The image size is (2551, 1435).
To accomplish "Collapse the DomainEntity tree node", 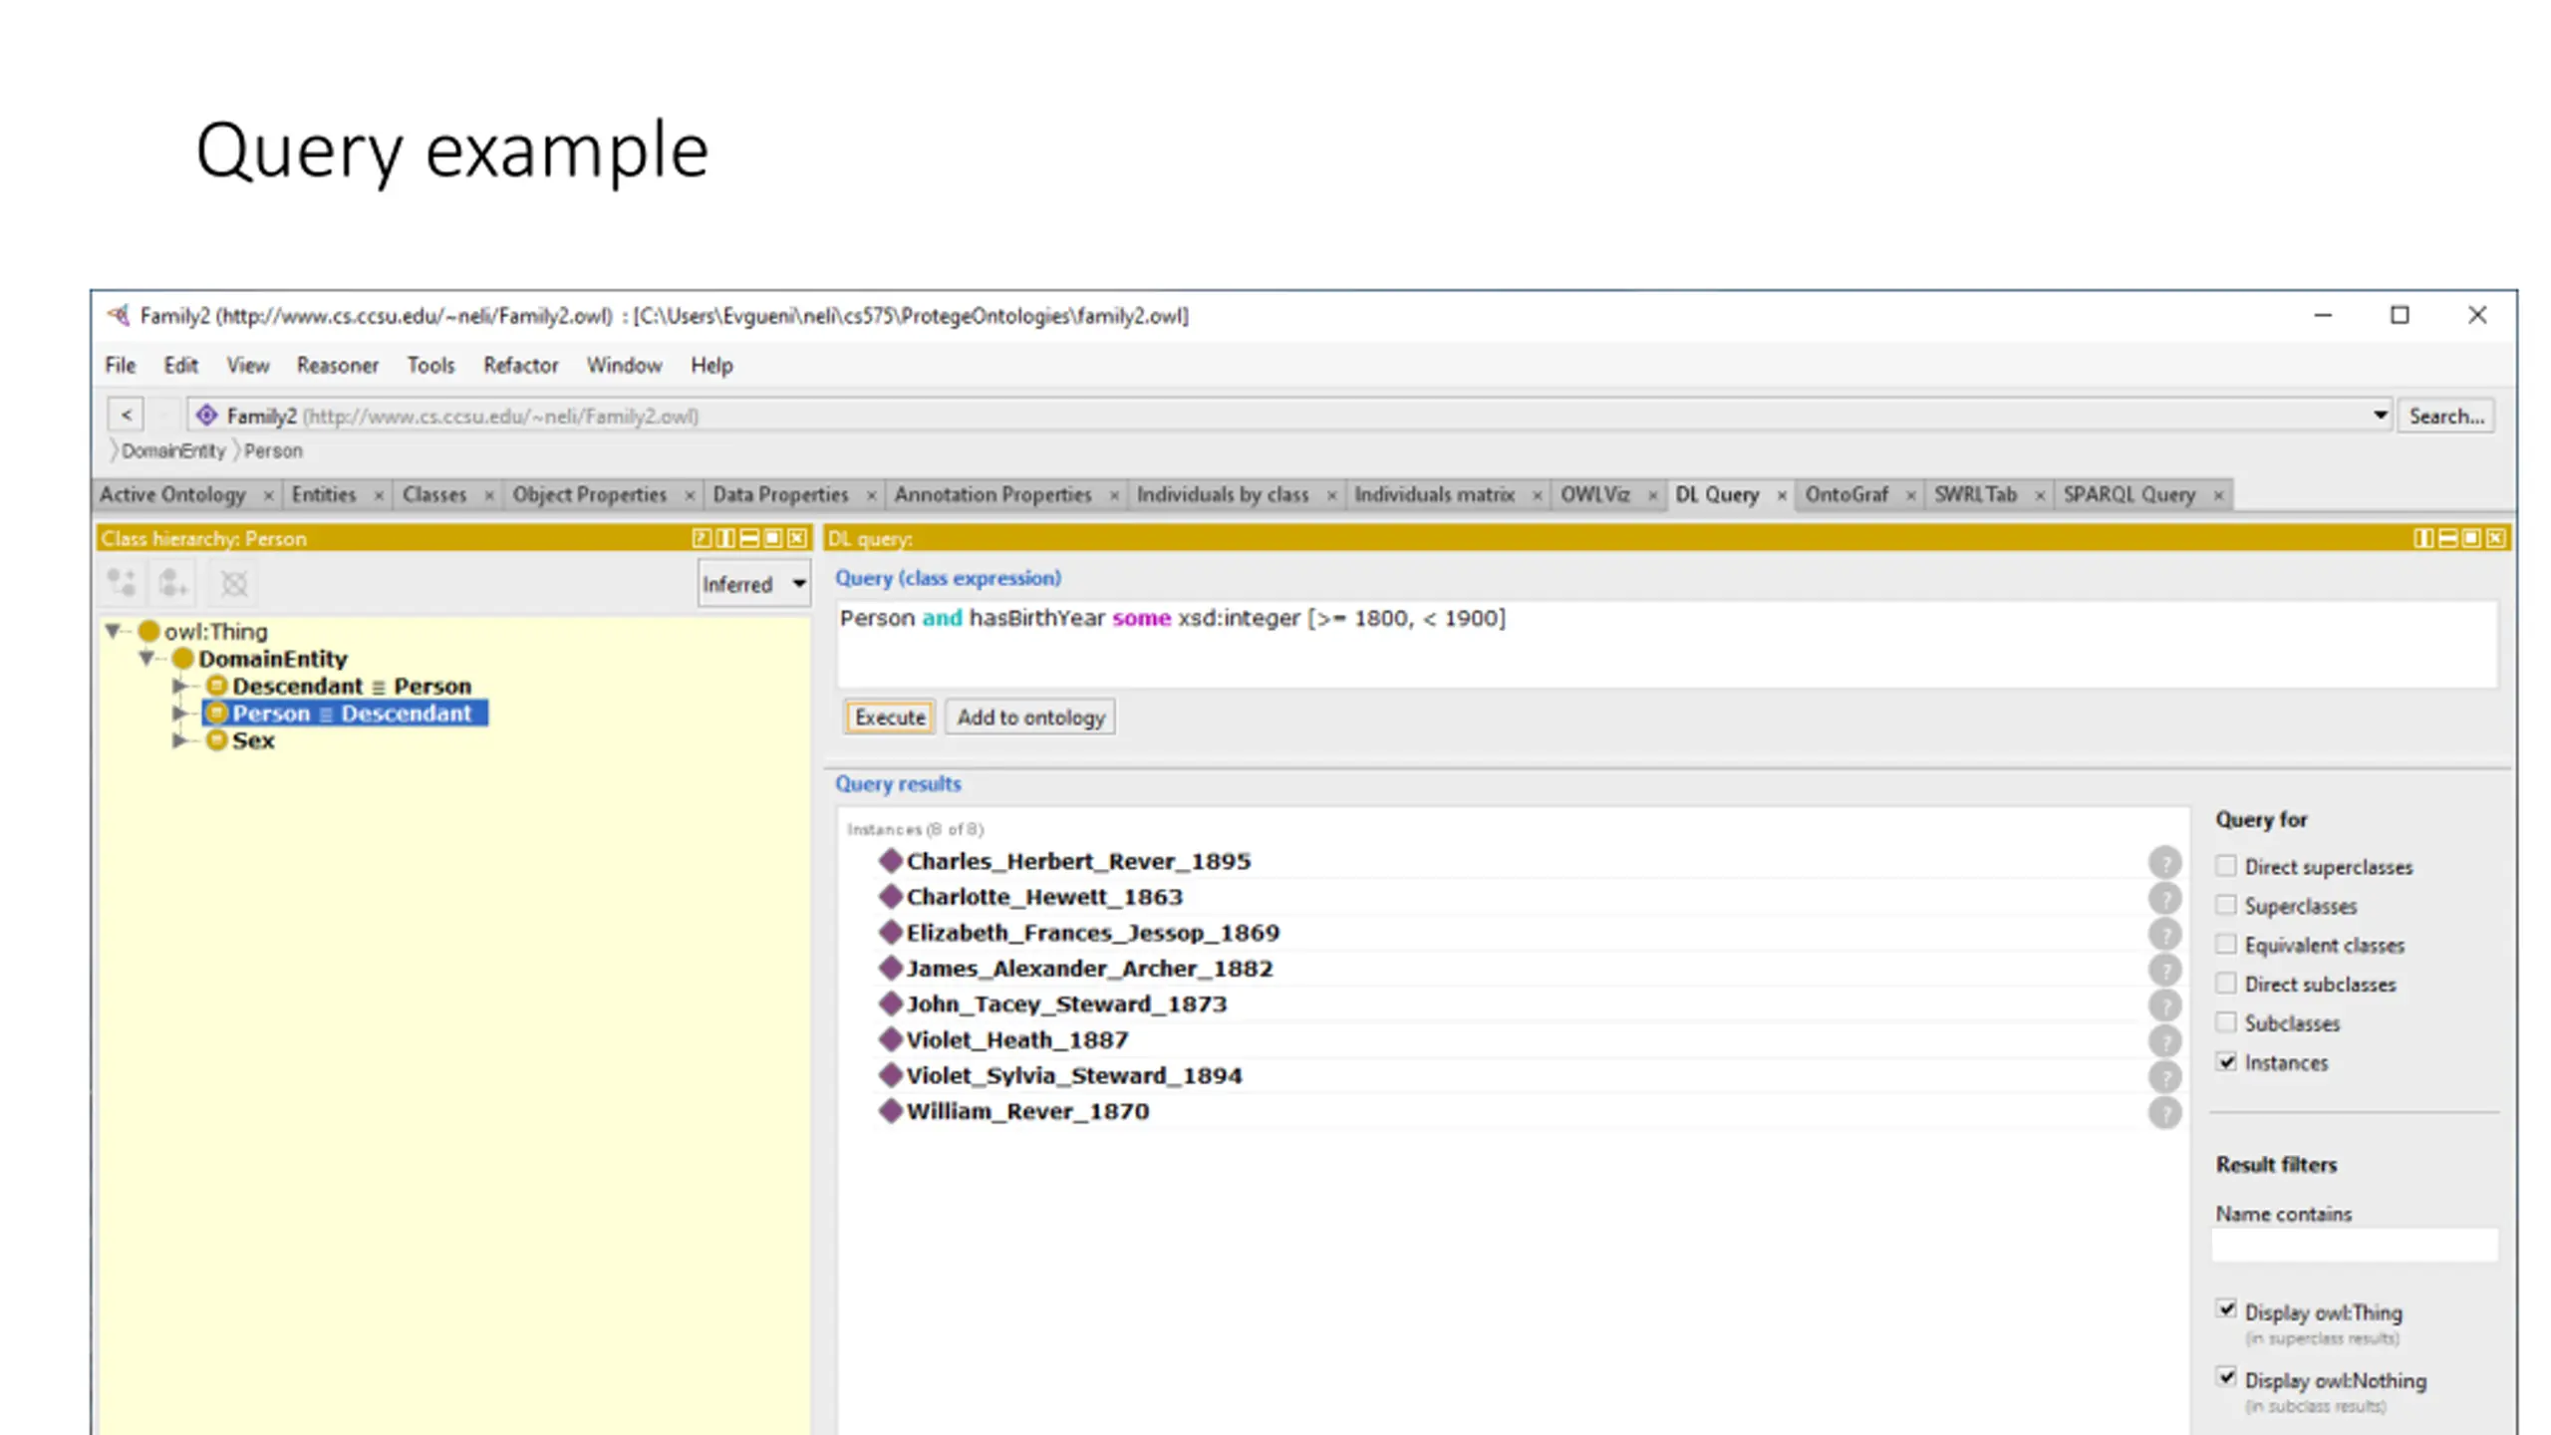I will point(147,658).
